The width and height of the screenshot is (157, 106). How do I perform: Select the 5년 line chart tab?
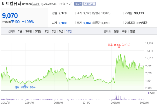61,31
